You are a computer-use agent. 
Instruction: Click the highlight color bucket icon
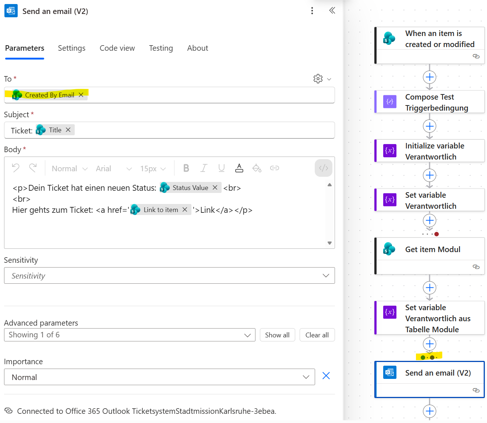pos(257,168)
